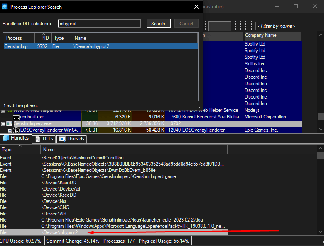Click the Search button in search dialog

pyautogui.click(x=159, y=24)
